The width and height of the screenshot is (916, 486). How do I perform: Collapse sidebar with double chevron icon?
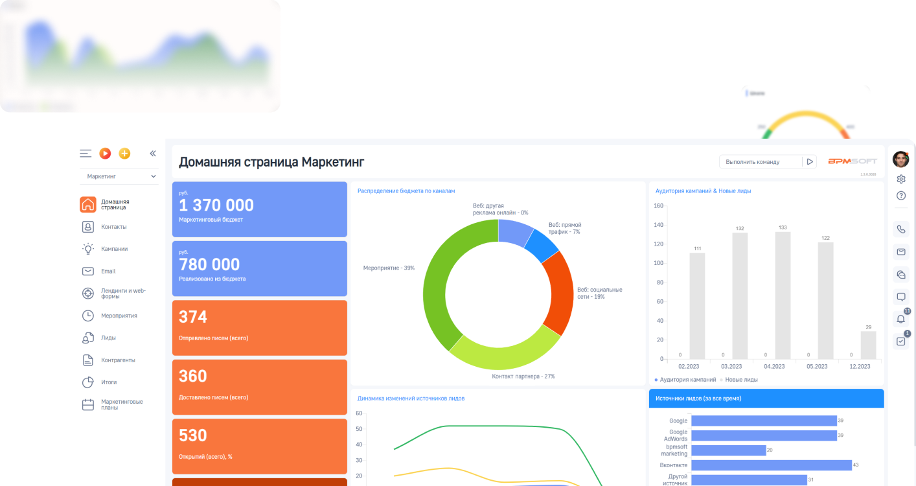(153, 154)
